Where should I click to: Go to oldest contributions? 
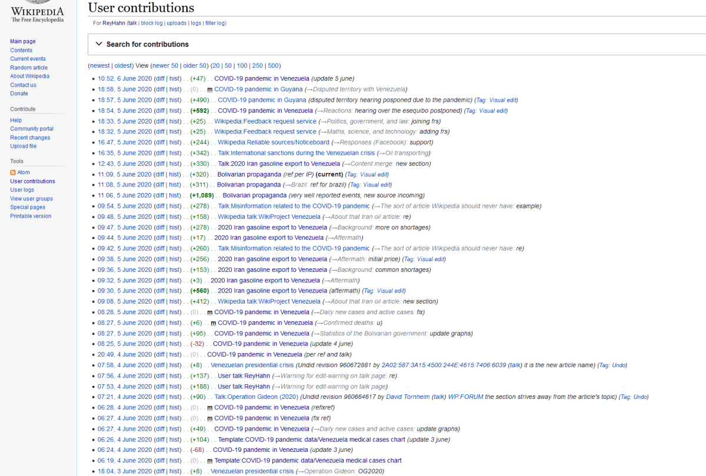click(x=123, y=65)
